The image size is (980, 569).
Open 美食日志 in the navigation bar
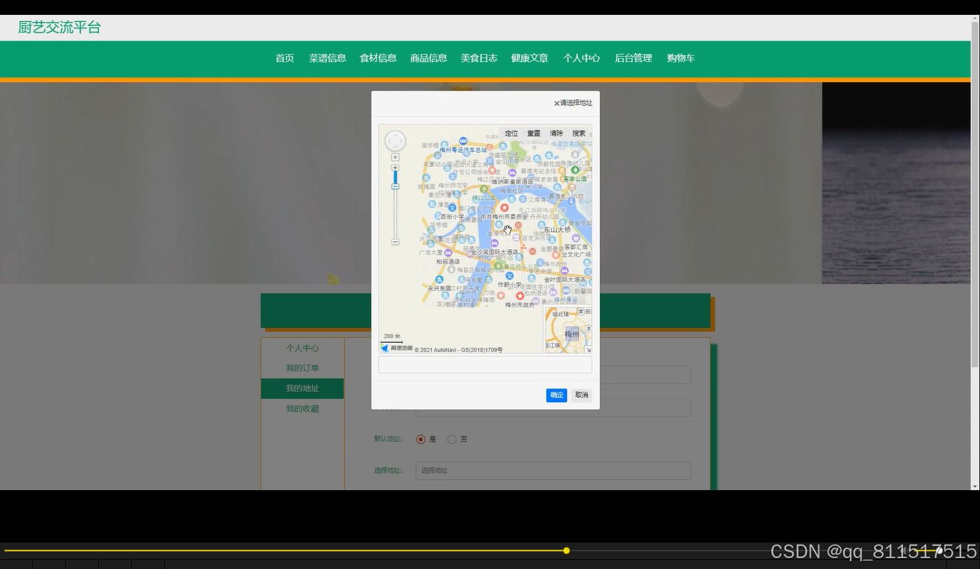coord(478,58)
